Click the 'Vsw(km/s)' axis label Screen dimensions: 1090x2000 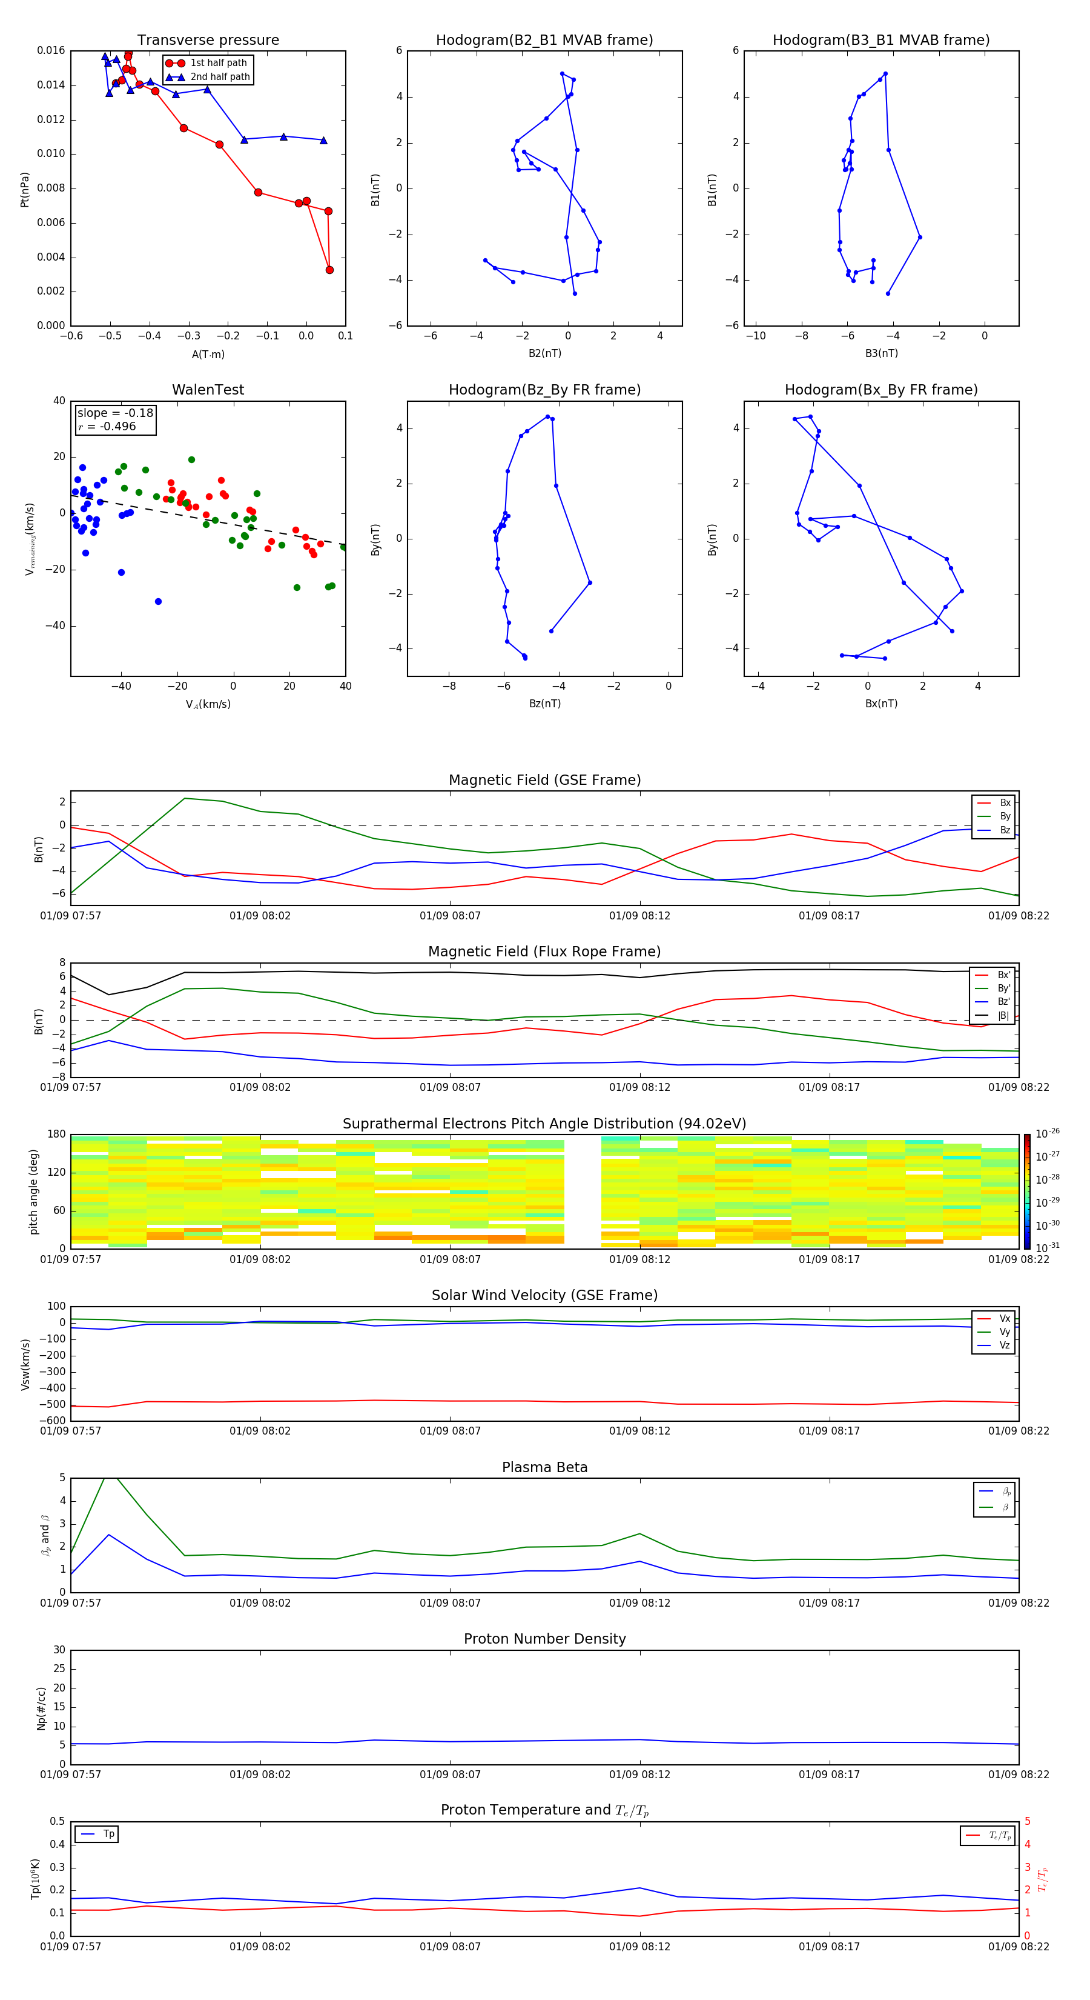25,1364
